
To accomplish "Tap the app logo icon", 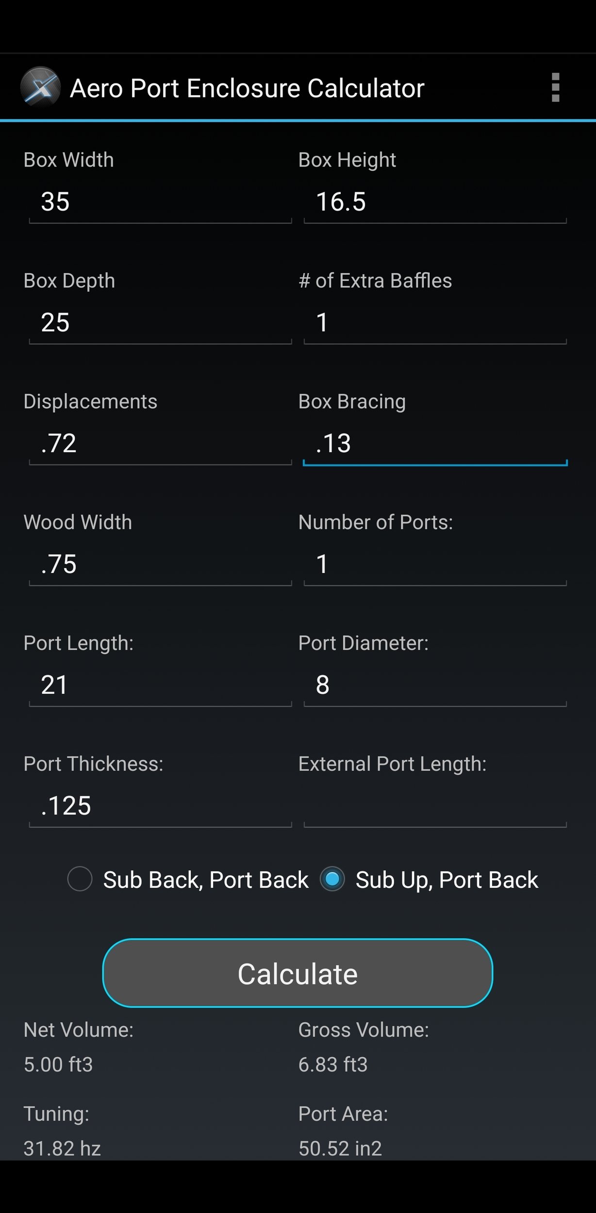I will (40, 87).
